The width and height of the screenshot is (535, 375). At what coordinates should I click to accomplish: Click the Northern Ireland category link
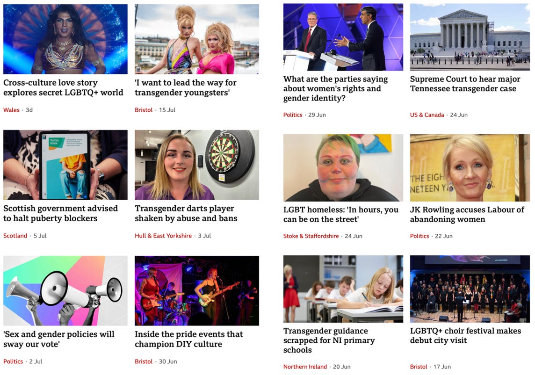(x=305, y=367)
